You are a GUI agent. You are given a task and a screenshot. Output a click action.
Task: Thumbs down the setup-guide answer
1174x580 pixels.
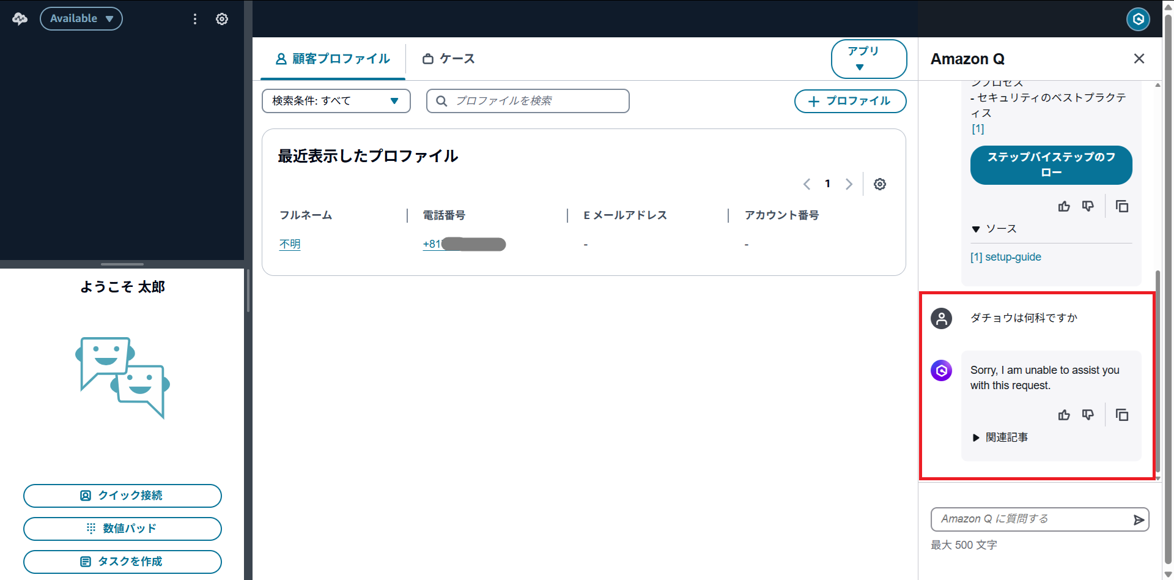[1088, 207]
